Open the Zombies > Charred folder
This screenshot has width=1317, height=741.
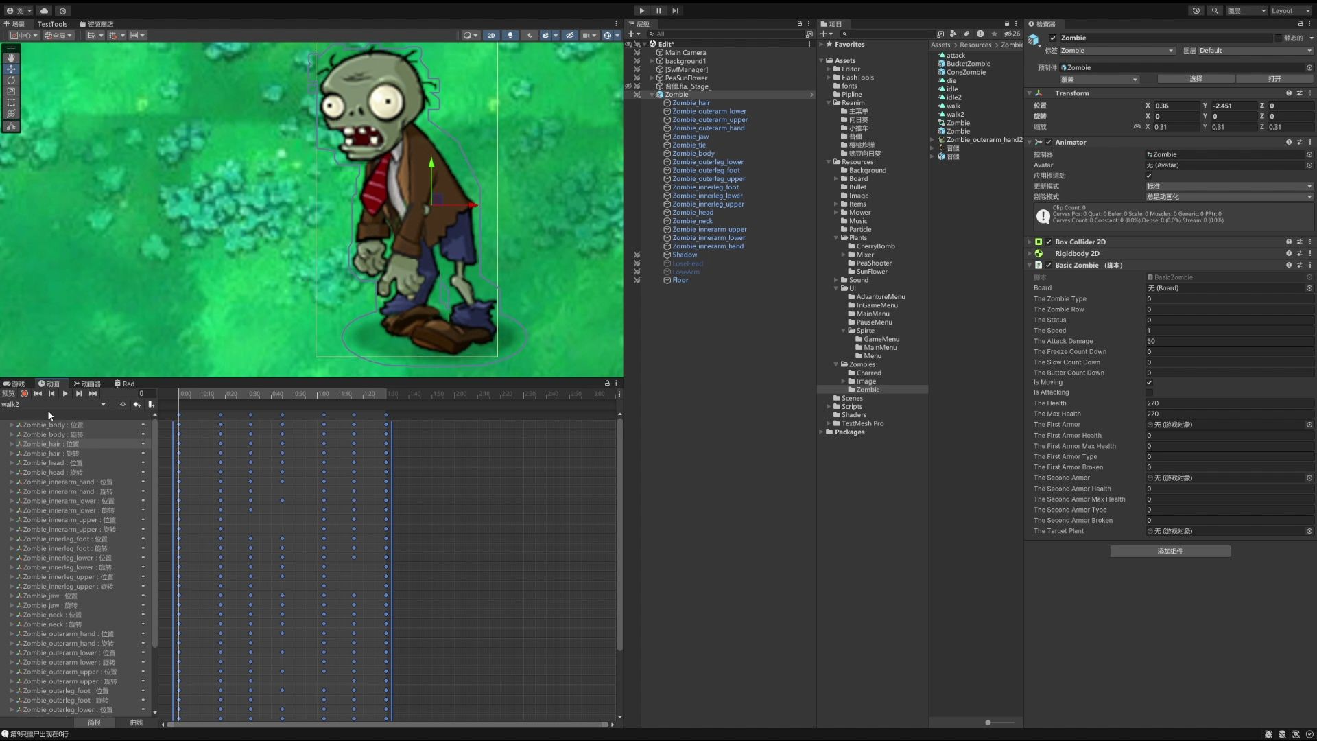tap(868, 373)
